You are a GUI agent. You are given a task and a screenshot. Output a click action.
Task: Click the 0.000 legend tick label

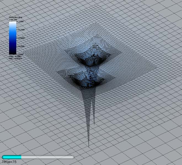point(21,55)
